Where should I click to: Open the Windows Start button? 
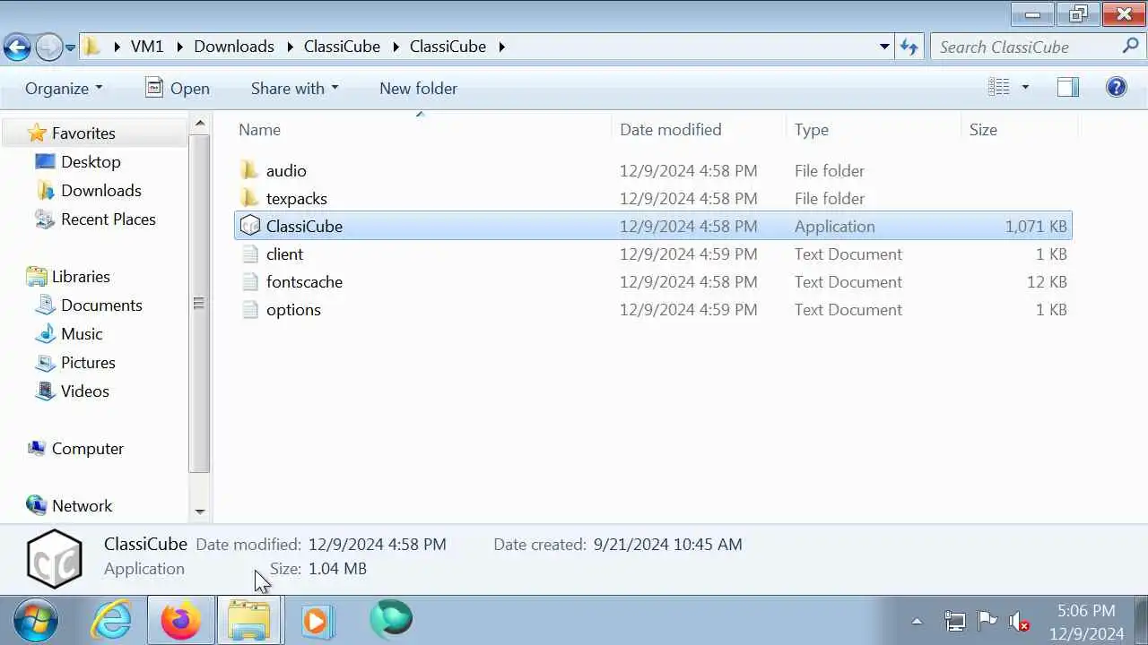click(x=36, y=620)
